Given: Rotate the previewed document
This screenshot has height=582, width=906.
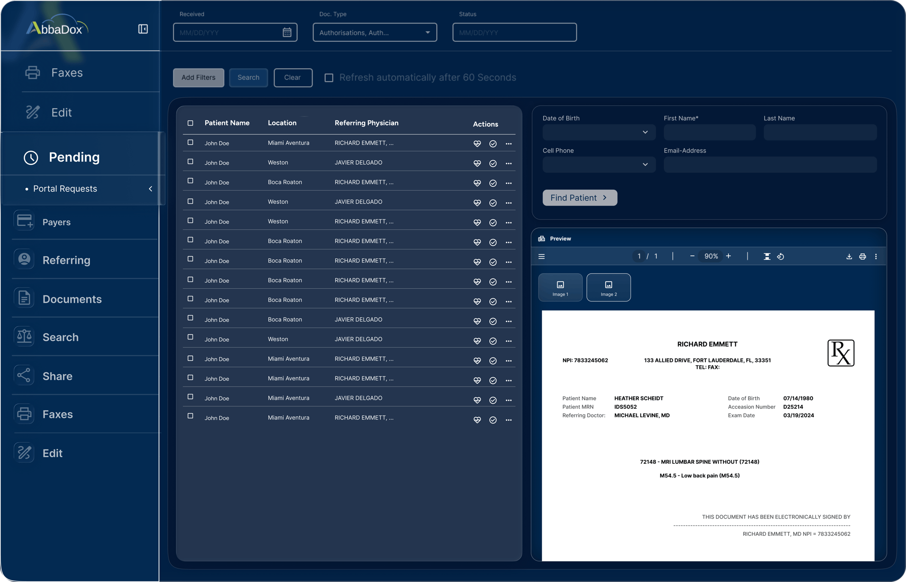Looking at the screenshot, I should click(781, 256).
